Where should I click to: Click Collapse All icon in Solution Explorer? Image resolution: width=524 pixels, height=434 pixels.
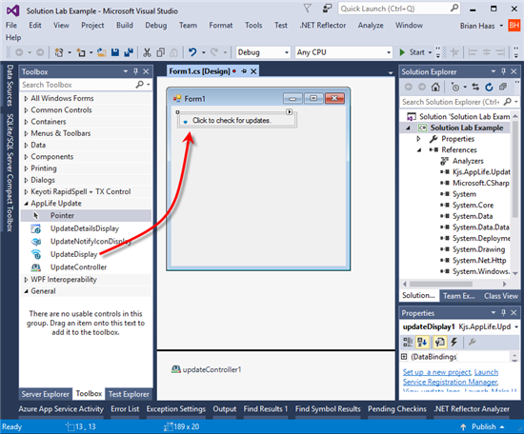click(x=503, y=88)
